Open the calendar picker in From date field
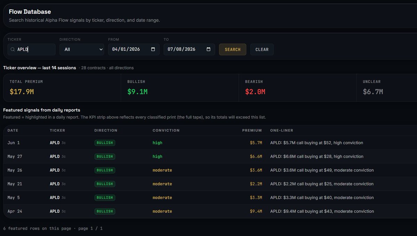The width and height of the screenshot is (417, 236). [153, 49]
